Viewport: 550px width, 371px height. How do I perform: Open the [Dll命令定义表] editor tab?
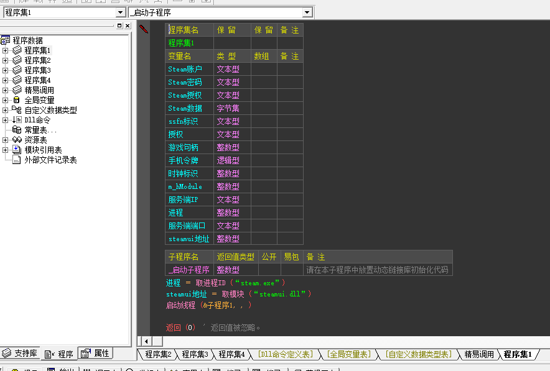click(285, 354)
